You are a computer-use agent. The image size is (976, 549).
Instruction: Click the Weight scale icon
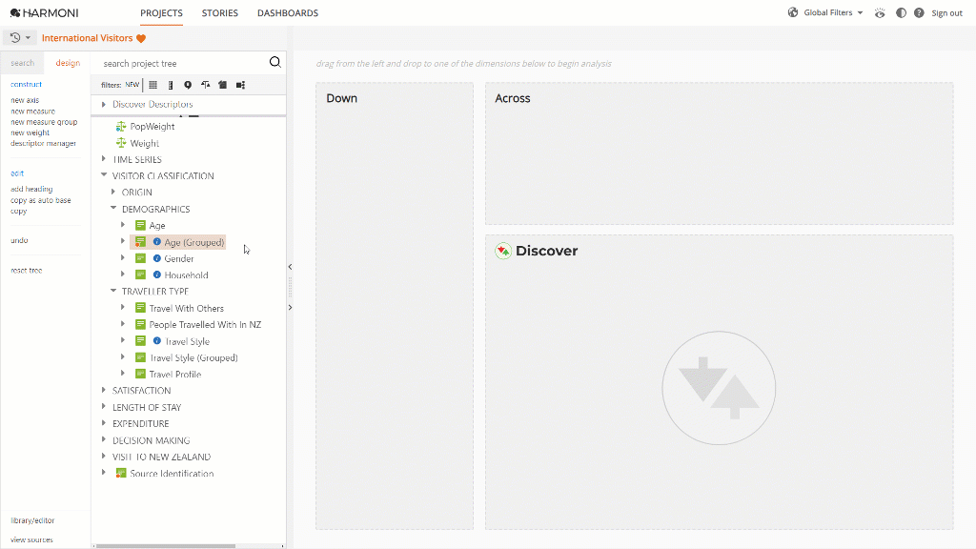click(x=121, y=143)
